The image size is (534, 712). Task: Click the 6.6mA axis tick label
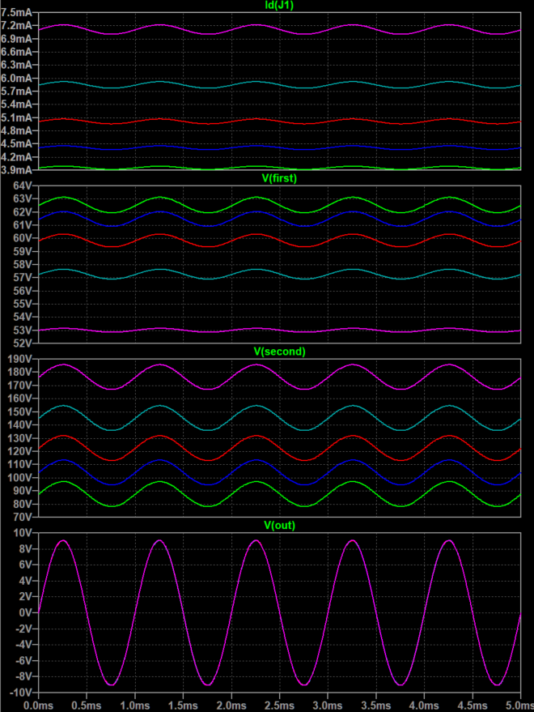[x=16, y=52]
